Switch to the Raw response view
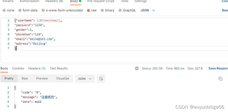 25,78
